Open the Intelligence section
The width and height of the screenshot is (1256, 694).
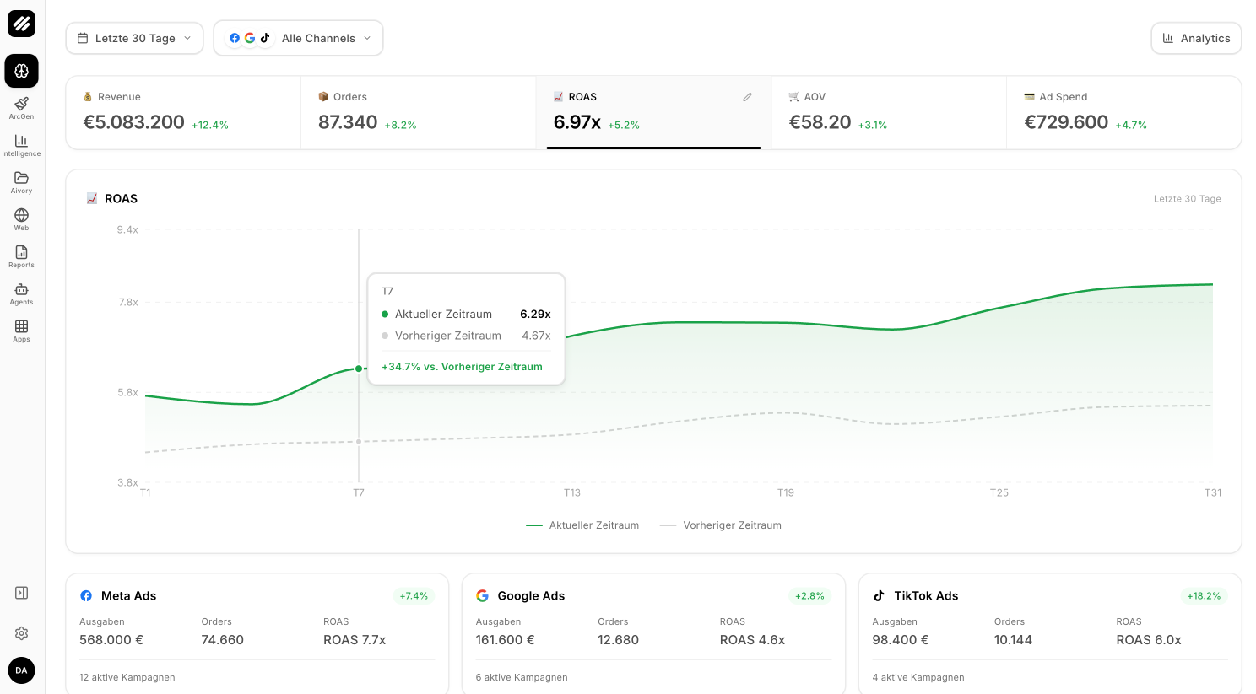(21, 144)
